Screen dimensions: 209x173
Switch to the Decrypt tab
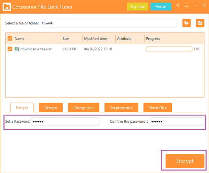click(51, 108)
